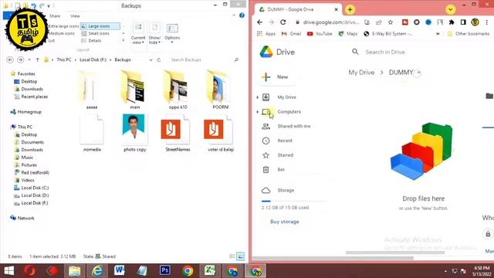
Task: Open Starred items in Drive
Action: (x=285, y=155)
